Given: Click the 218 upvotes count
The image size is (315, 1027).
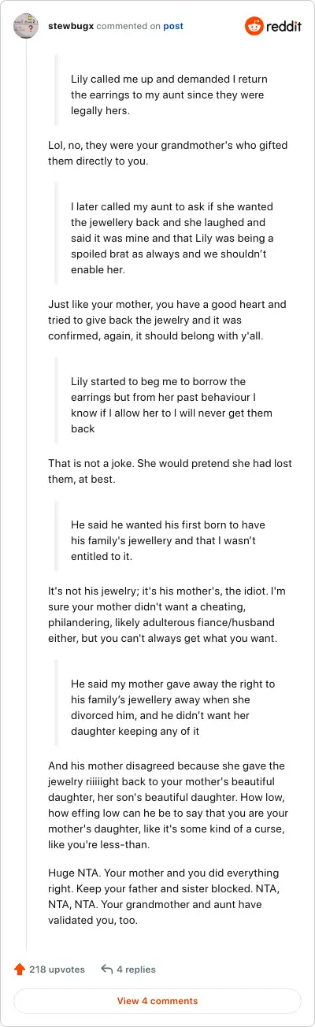Looking at the screenshot, I should (57, 970).
